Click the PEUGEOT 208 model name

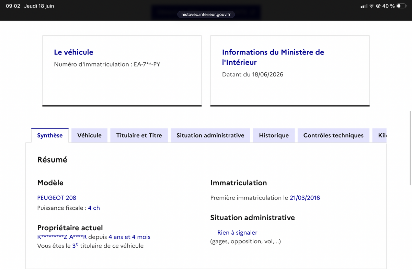57,198
